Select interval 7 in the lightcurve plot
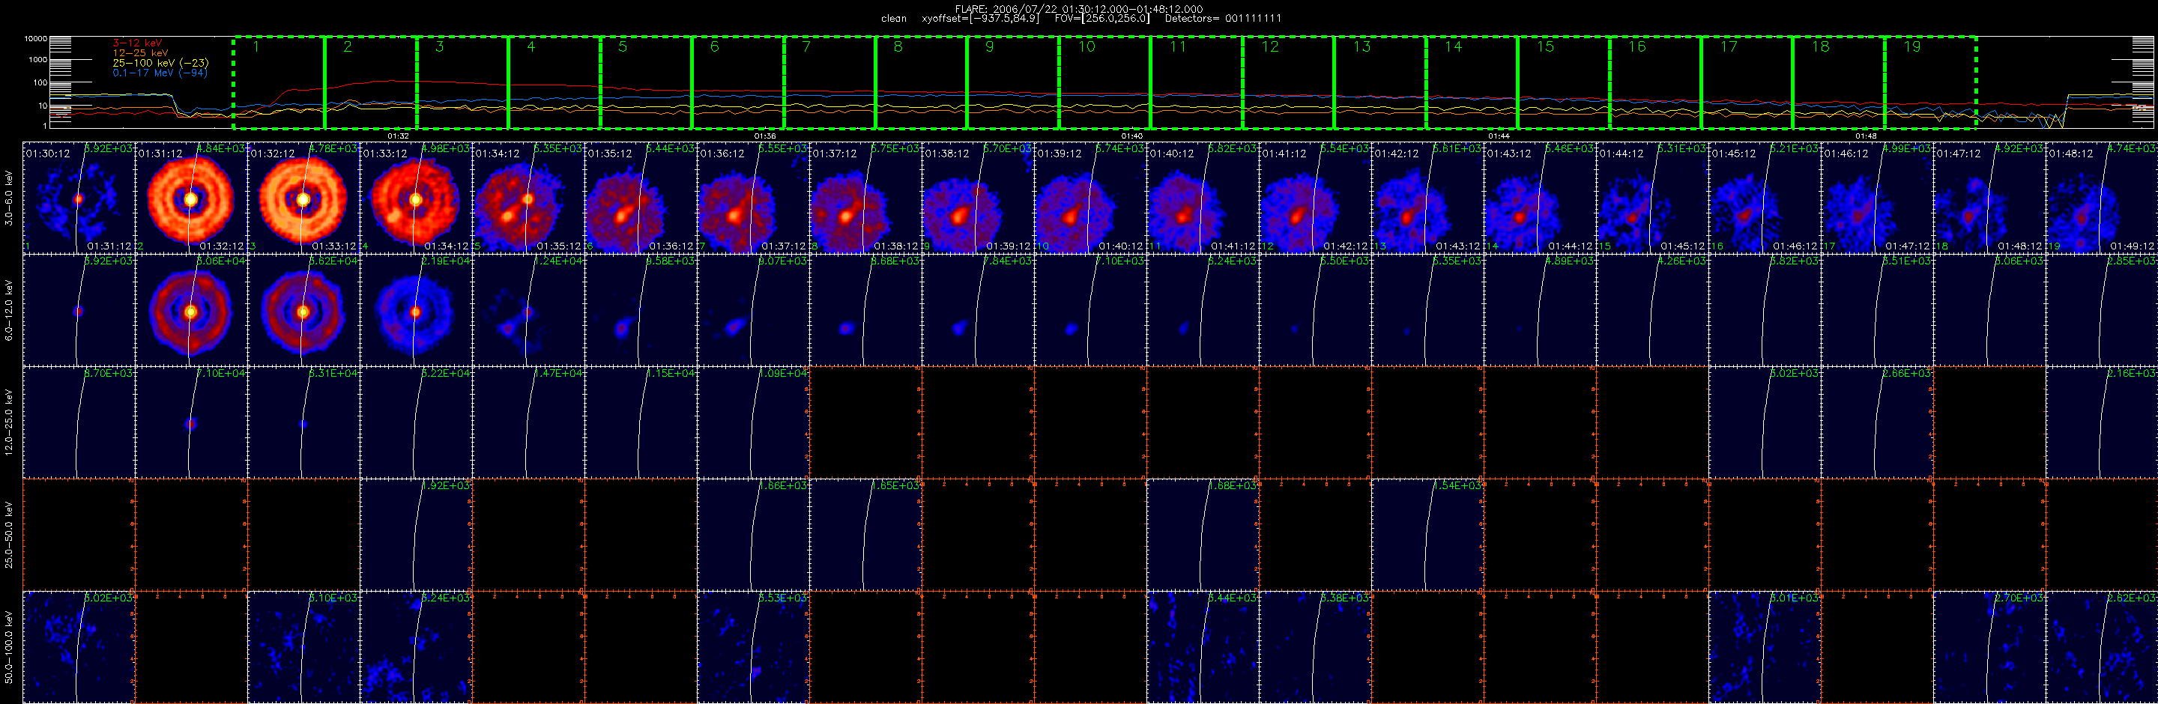 click(829, 83)
